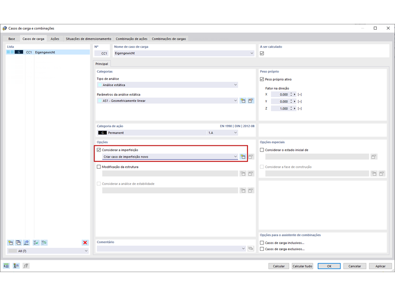
Task: Adjust the Z factor spinner
Action: [x=291, y=109]
